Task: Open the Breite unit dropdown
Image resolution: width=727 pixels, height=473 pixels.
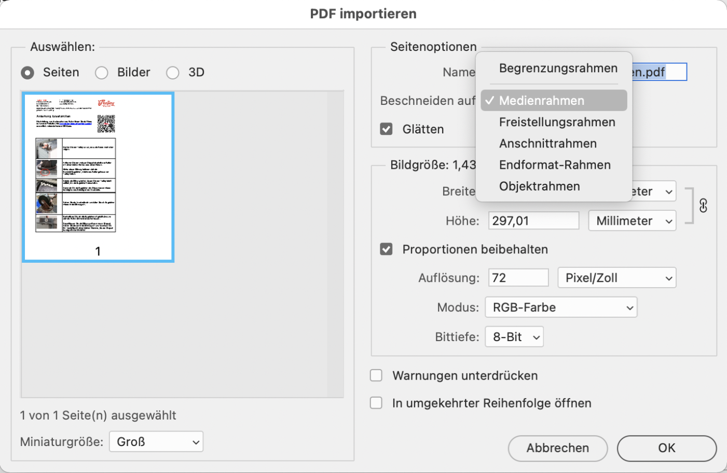Action: (654, 192)
